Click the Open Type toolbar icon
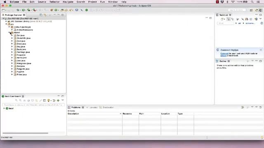This screenshot has width=264, height=148. pos(62,10)
